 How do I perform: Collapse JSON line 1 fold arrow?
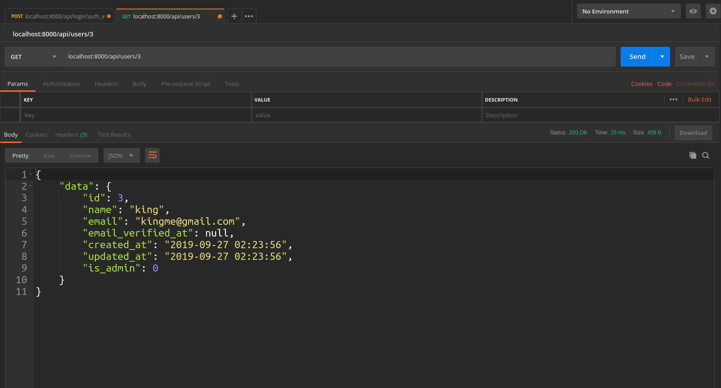[x=31, y=174]
